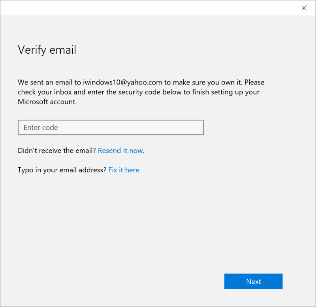316x307 pixels.
Task: Continue setup by clicking Next
Action: 253,281
